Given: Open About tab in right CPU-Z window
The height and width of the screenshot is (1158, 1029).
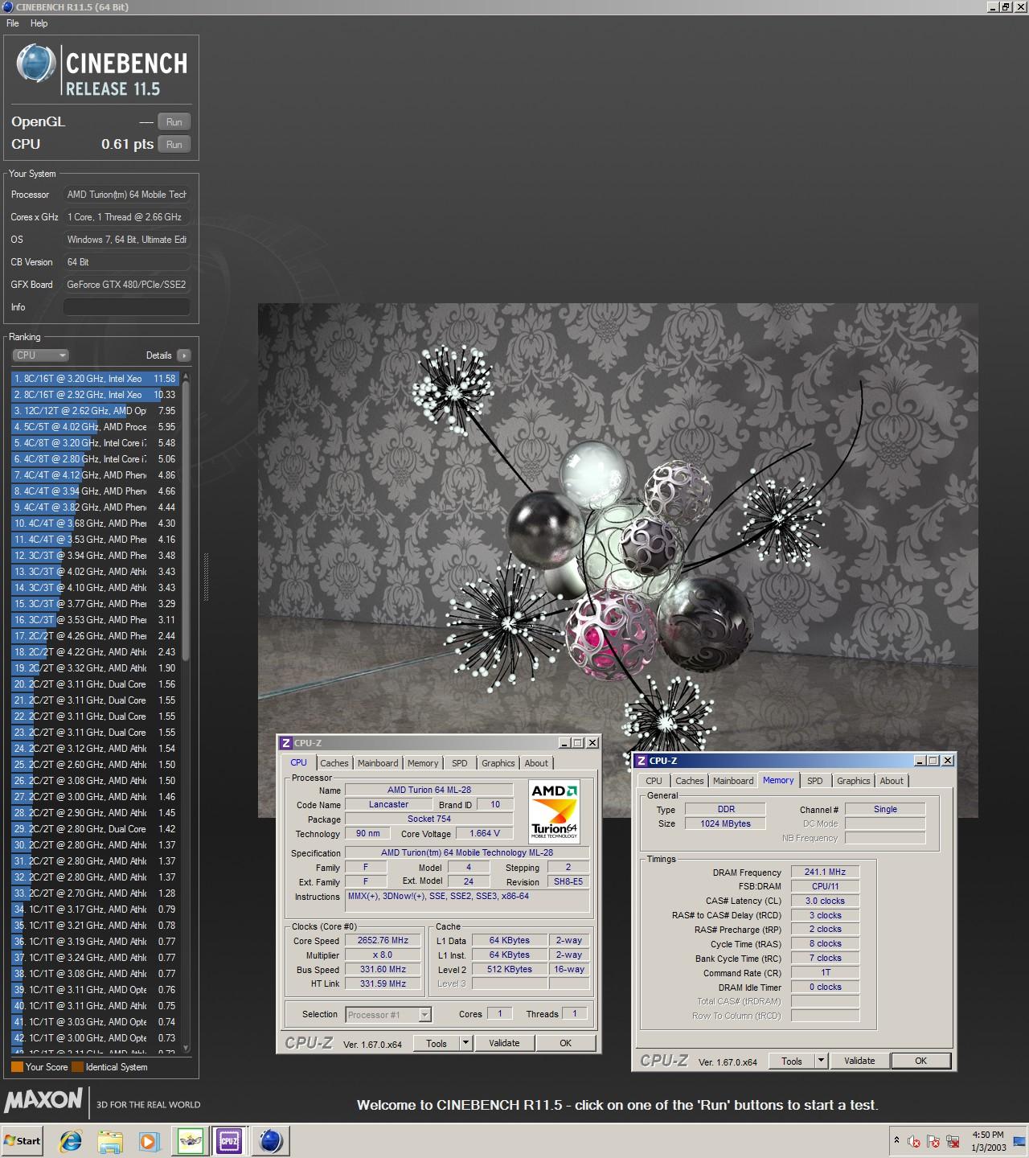Looking at the screenshot, I should click(891, 781).
